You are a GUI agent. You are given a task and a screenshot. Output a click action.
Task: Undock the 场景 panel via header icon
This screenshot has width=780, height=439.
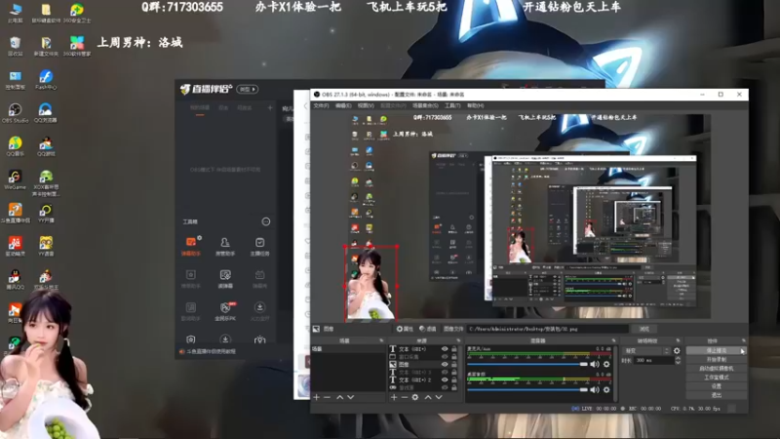tap(381, 340)
